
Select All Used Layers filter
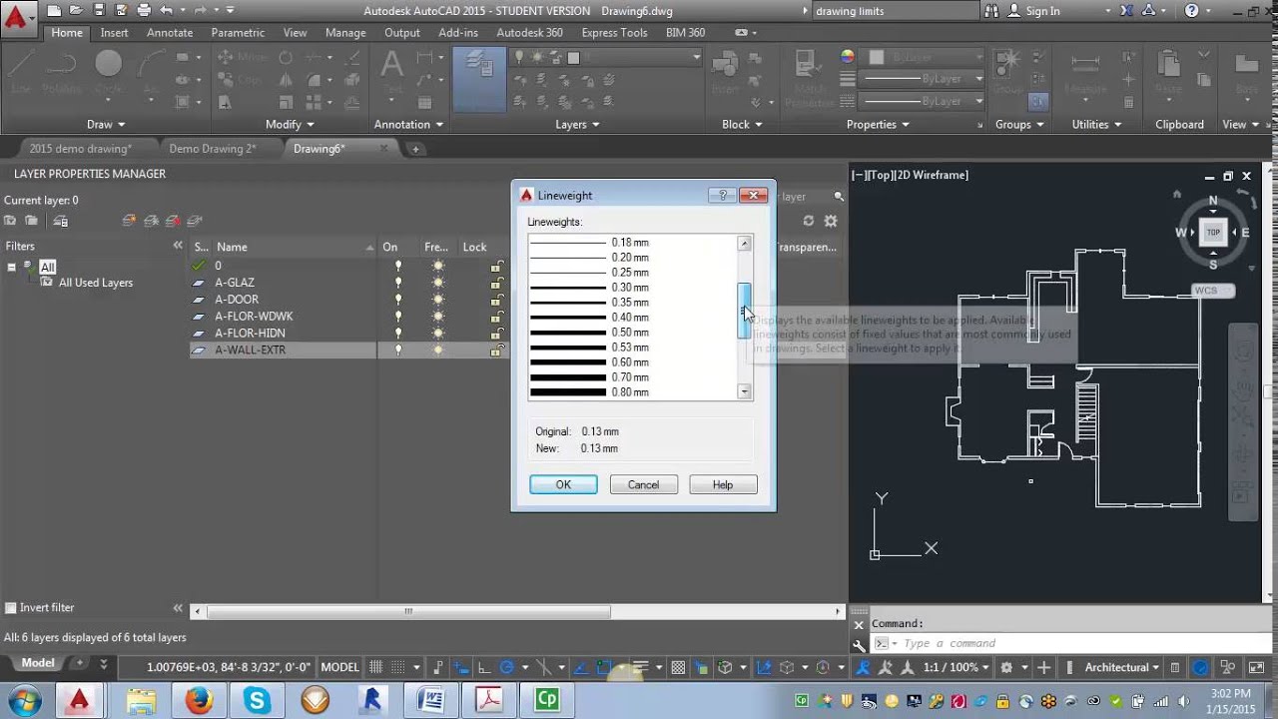click(96, 283)
